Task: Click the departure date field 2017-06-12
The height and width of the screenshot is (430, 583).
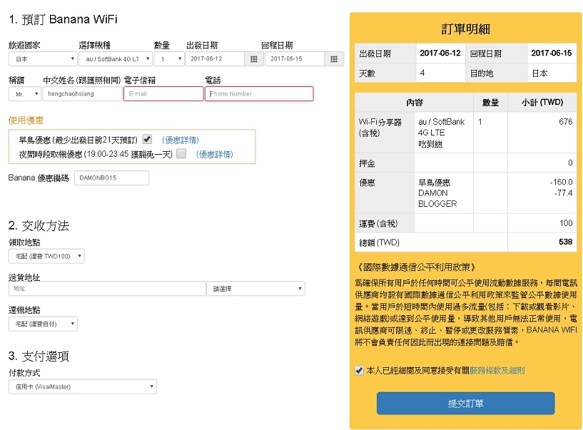Action: point(215,58)
